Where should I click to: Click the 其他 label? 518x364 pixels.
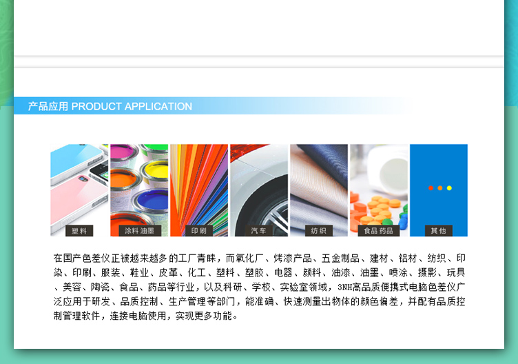coord(438,231)
